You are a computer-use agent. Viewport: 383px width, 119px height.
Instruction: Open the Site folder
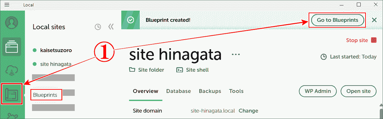(147, 70)
